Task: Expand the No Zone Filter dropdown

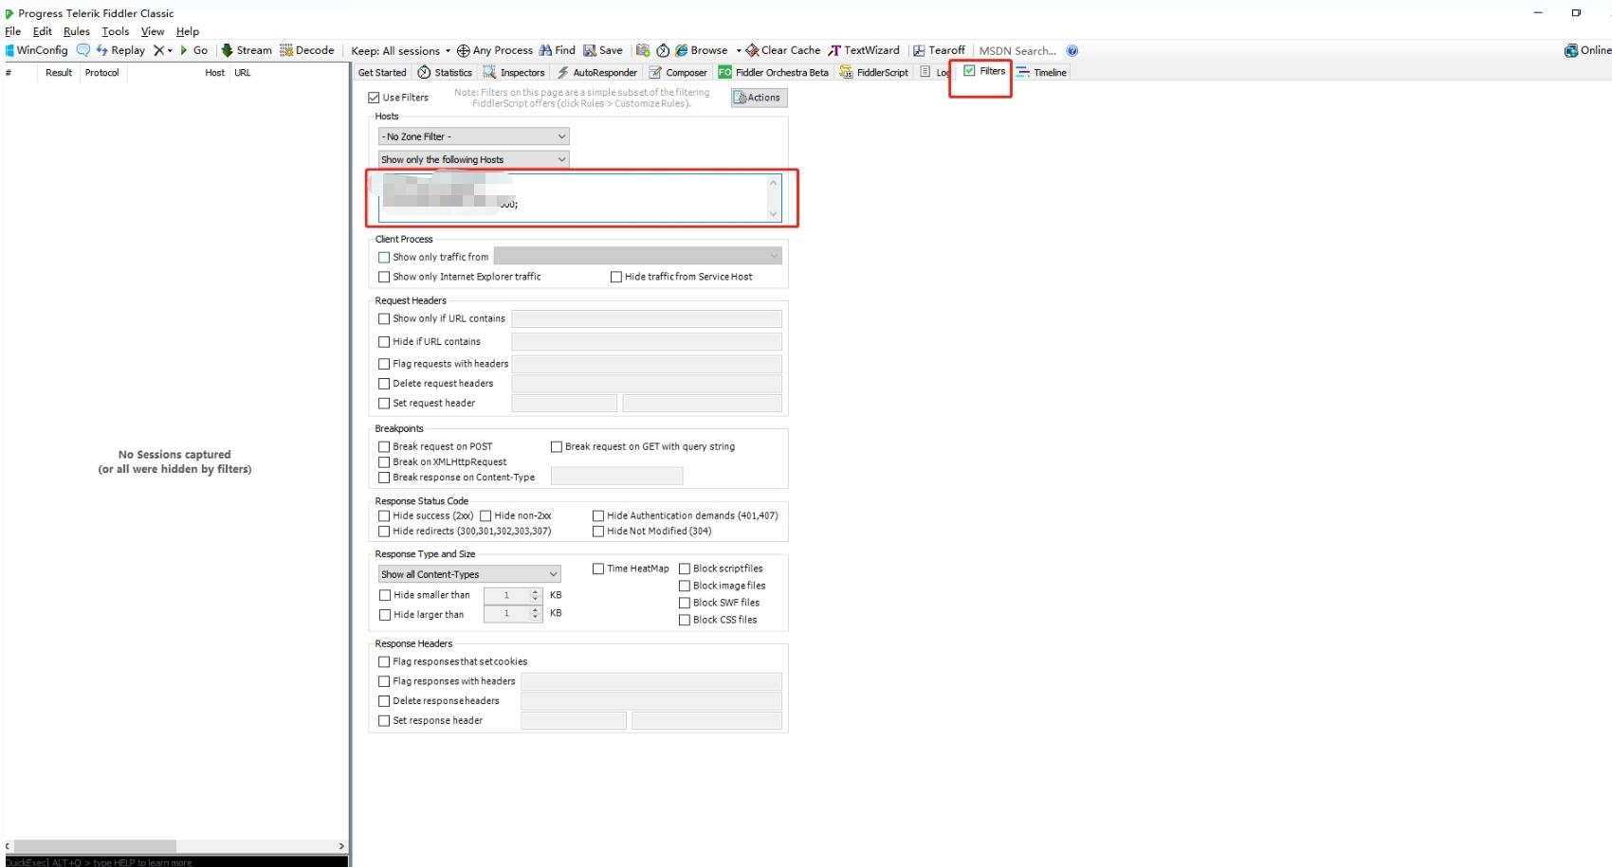Action: tap(473, 136)
